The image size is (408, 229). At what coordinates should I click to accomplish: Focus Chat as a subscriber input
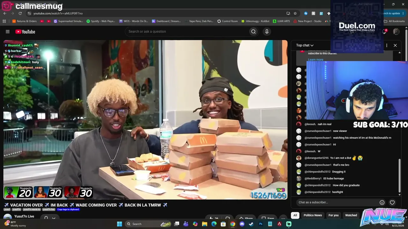tap(337, 202)
